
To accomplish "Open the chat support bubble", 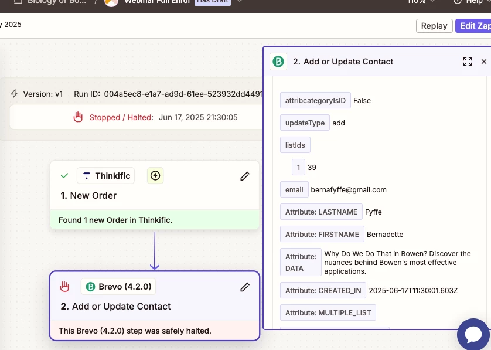I will click(x=473, y=334).
